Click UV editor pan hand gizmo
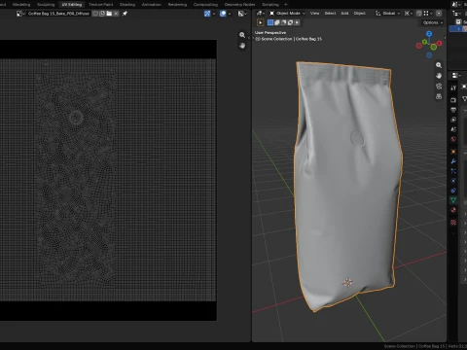The image size is (467, 350). (242, 46)
